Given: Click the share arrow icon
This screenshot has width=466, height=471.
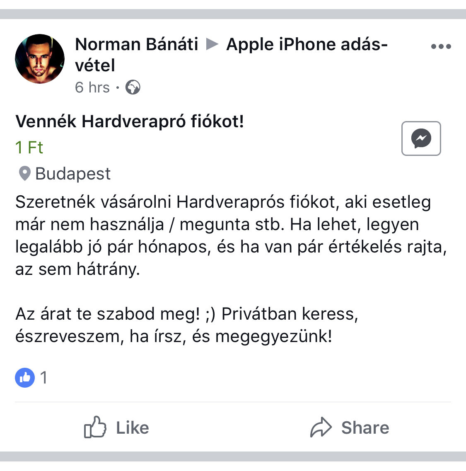Looking at the screenshot, I should click(x=321, y=427).
